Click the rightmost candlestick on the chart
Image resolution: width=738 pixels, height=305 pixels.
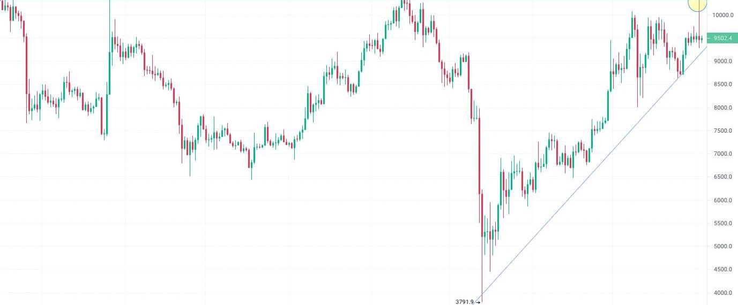[x=702, y=39]
